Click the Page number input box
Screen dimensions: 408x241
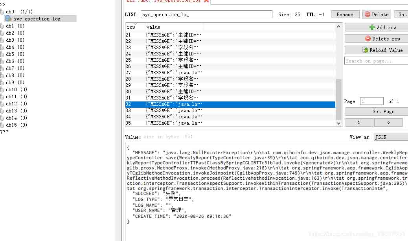pyautogui.click(x=371, y=101)
